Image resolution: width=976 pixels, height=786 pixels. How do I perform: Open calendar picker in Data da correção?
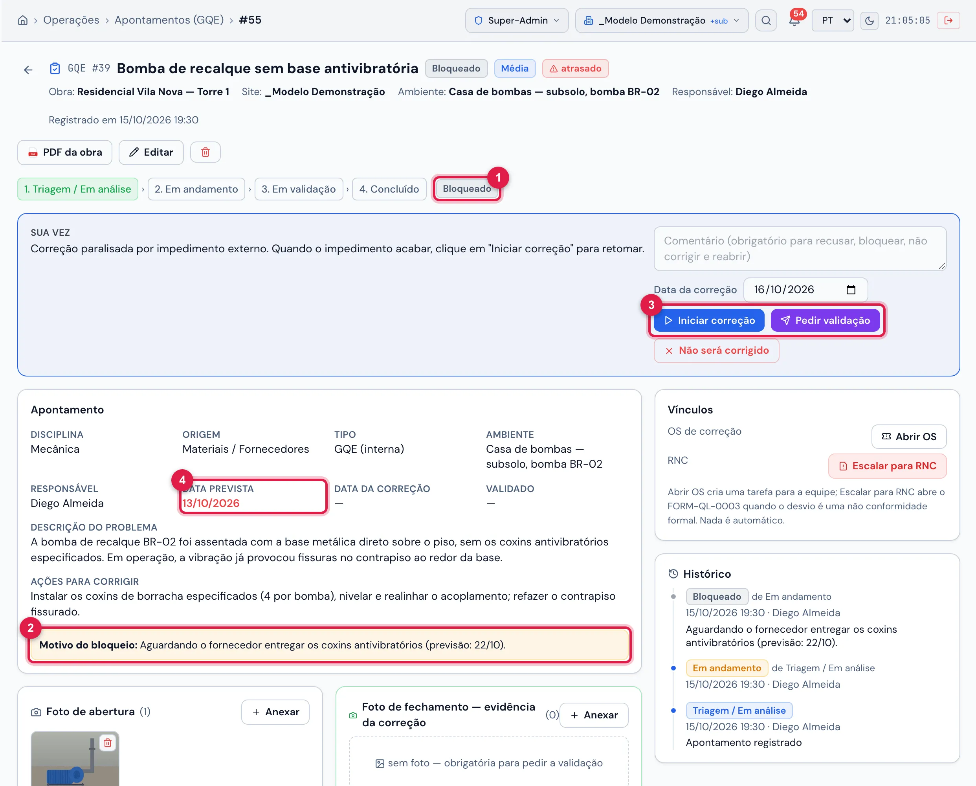[x=851, y=289]
